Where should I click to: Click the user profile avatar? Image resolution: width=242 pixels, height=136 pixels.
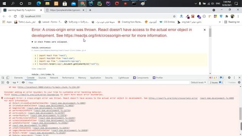click(233, 16)
